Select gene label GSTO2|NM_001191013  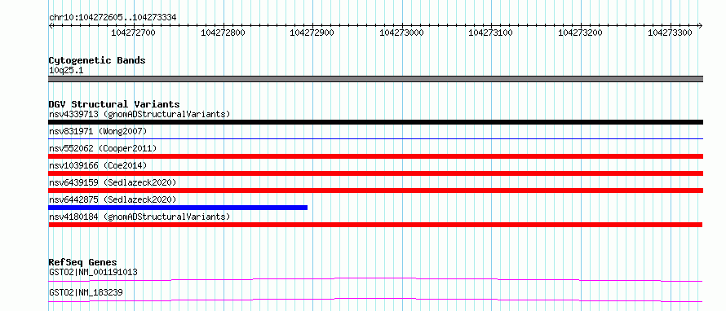93,272
